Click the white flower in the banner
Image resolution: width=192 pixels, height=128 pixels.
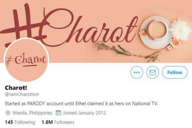click(x=181, y=29)
